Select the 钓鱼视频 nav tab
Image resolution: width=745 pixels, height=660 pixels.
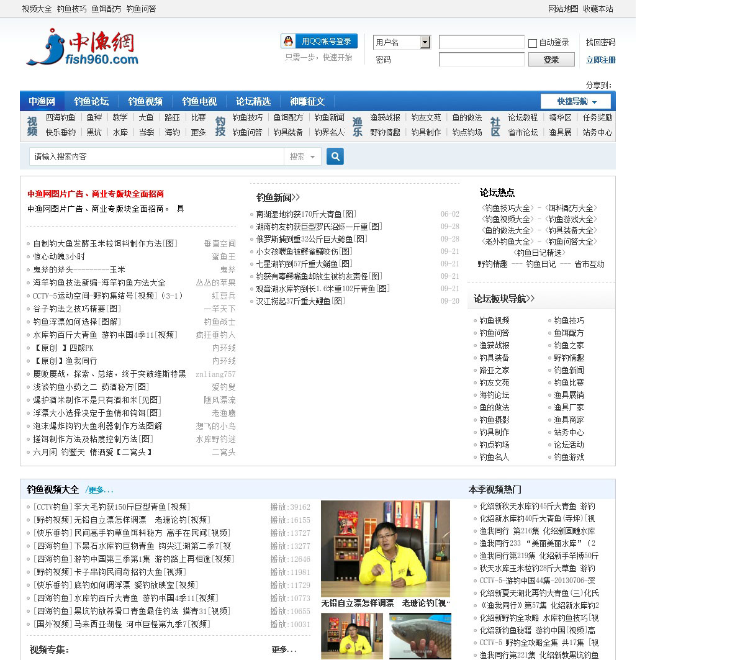(x=145, y=101)
